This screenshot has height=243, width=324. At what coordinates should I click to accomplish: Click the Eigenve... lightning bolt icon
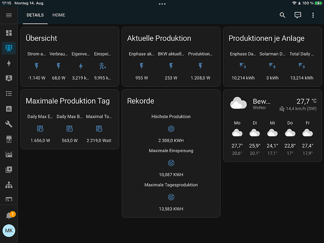click(x=81, y=66)
